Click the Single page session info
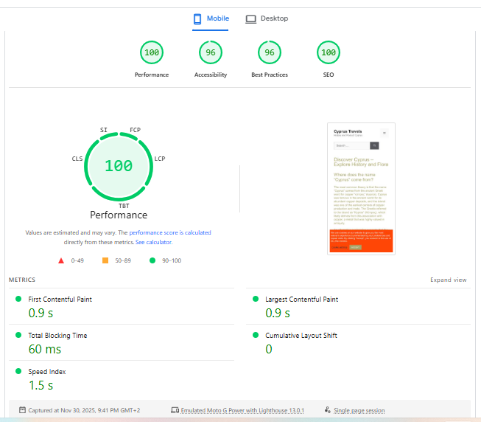The width and height of the screenshot is (481, 422). point(358,410)
